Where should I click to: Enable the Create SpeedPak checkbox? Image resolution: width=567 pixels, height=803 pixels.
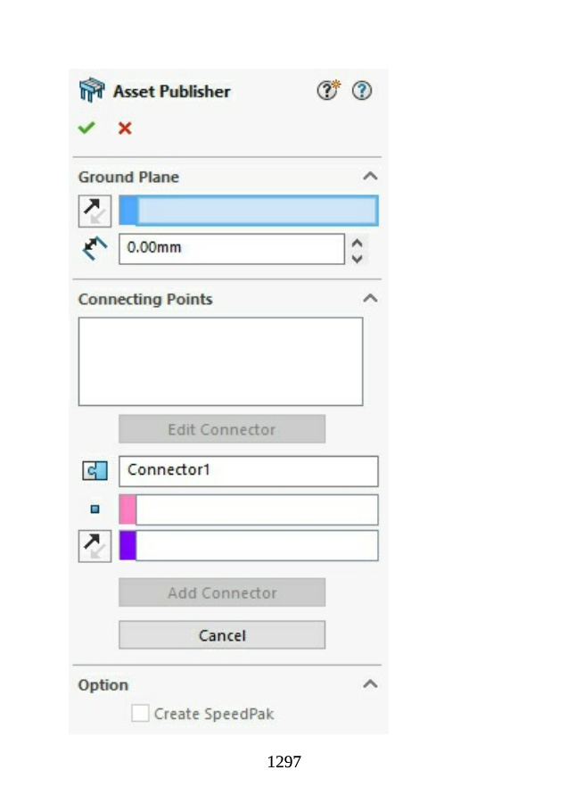coord(140,714)
